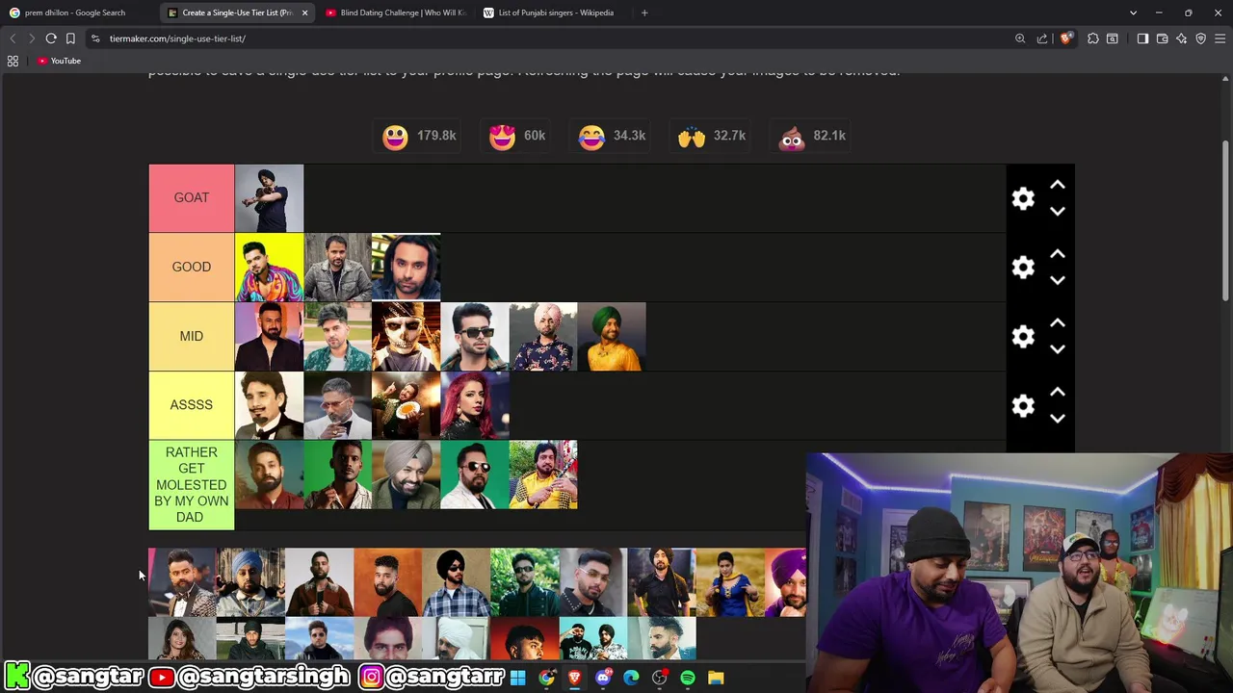Move the GOAT tier row up
This screenshot has width=1233, height=693.
pyautogui.click(x=1058, y=185)
